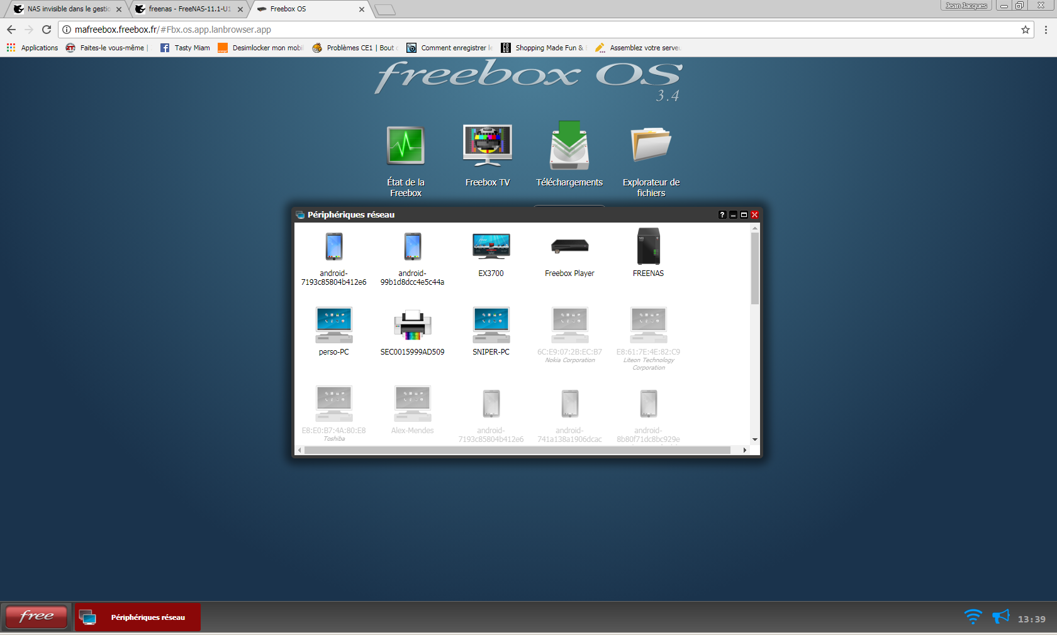
Task: Select the android-99b1d8dcc4e5c44a device icon
Action: coord(413,246)
